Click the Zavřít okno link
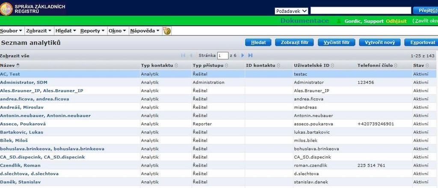This screenshot has height=188, width=438. 426,21
